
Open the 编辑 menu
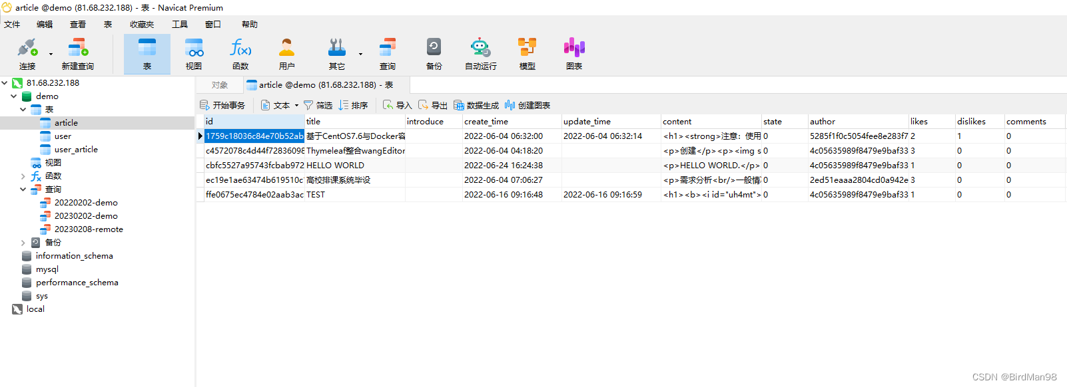[45, 25]
